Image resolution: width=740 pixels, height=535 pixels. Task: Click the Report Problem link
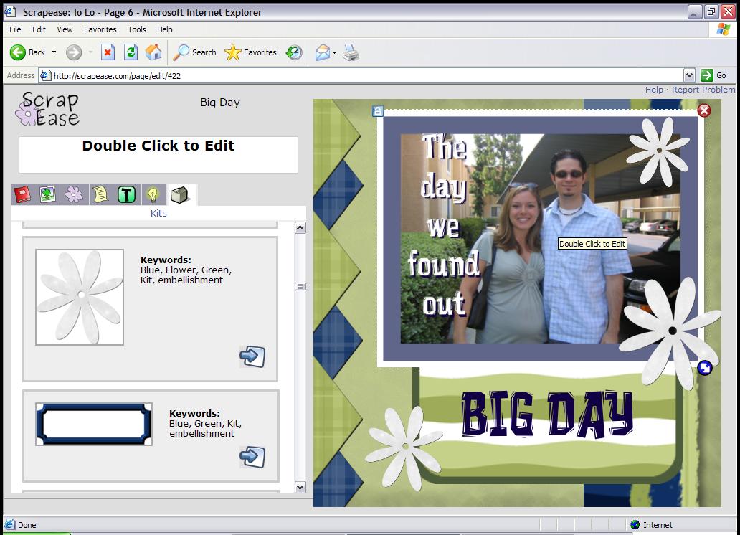click(703, 90)
